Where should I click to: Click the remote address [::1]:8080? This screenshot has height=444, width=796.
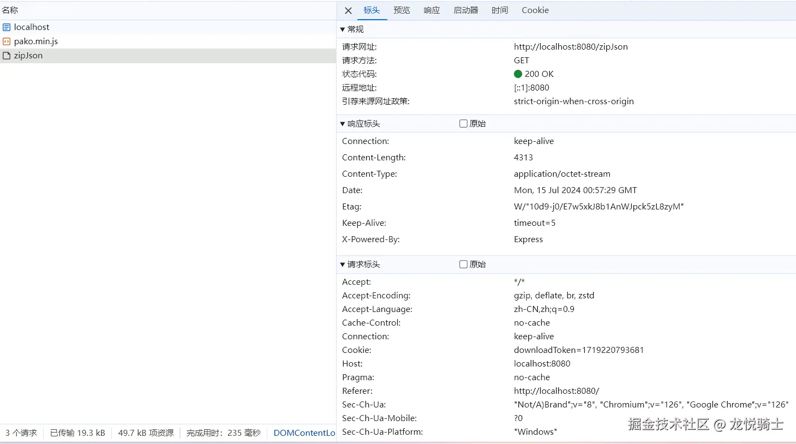(531, 88)
